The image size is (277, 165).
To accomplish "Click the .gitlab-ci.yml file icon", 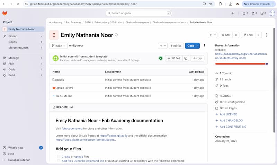I will click(54, 88).
